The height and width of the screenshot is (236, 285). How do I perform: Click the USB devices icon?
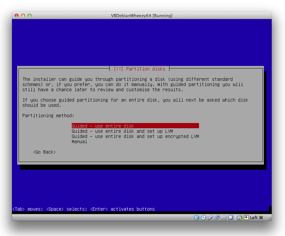click(x=210, y=217)
